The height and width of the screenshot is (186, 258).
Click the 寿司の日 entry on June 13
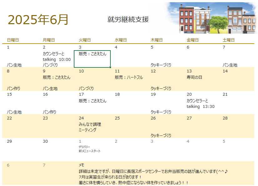coord(194,77)
